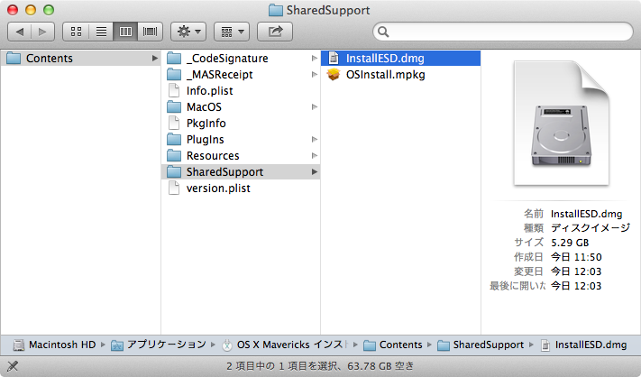Click the Macintosh HD drive icon in path bar
The width and height of the screenshot is (641, 377).
pyautogui.click(x=19, y=345)
